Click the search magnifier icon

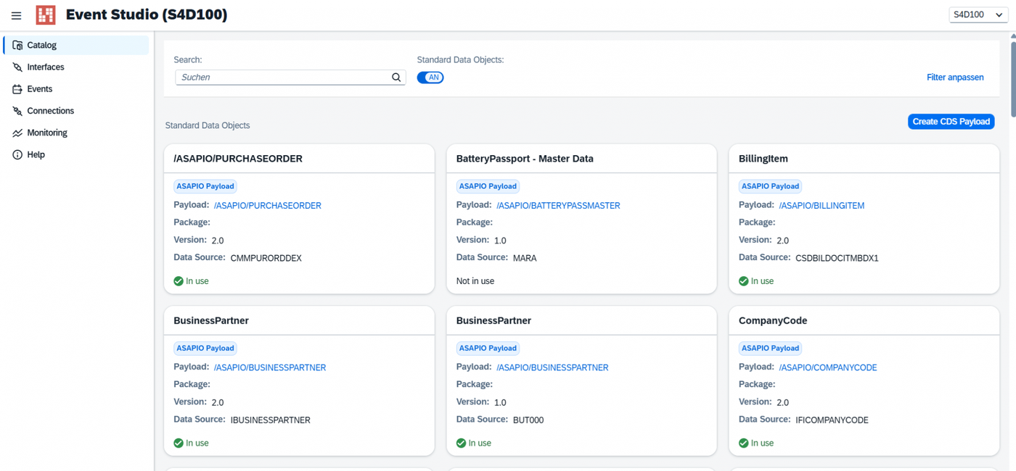pyautogui.click(x=396, y=78)
